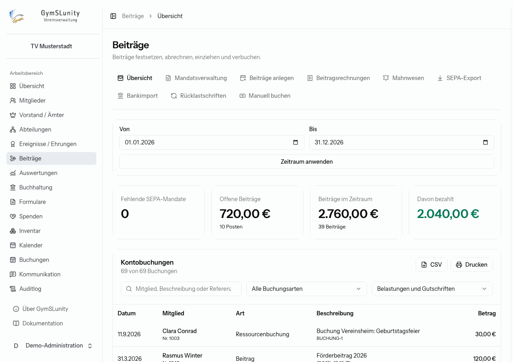This screenshot has height=362, width=514.
Task: Open the Belastungen und Gutschriften dropdown
Action: tap(432, 289)
